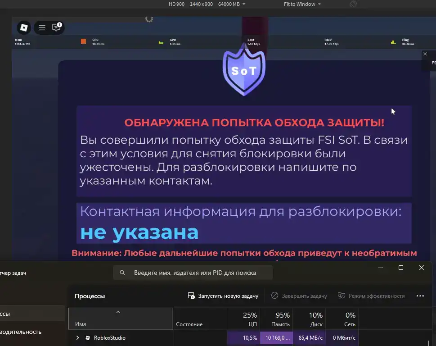Sort by the Сеть column header
The image size is (436, 346).
(x=342, y=319)
